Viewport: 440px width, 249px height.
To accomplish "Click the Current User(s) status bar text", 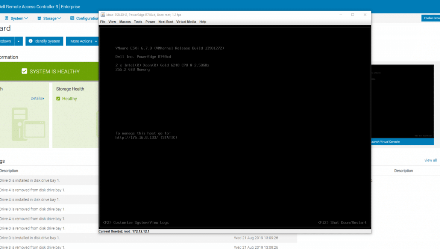I will [124, 231].
